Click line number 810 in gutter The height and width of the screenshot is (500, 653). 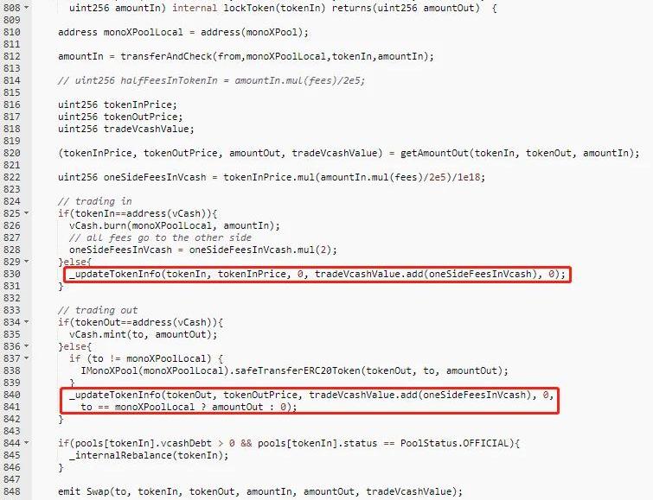click(x=11, y=32)
